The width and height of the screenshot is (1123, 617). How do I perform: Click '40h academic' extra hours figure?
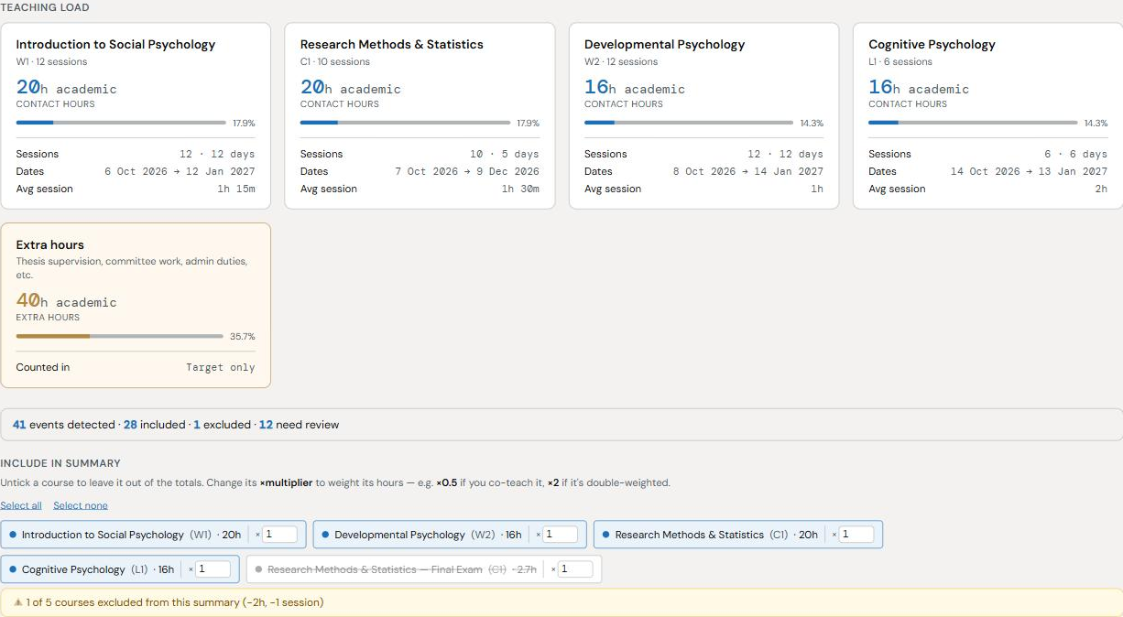click(66, 300)
